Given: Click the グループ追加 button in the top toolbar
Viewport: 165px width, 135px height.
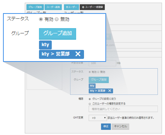Looking at the screenshot, I should (35, 7).
